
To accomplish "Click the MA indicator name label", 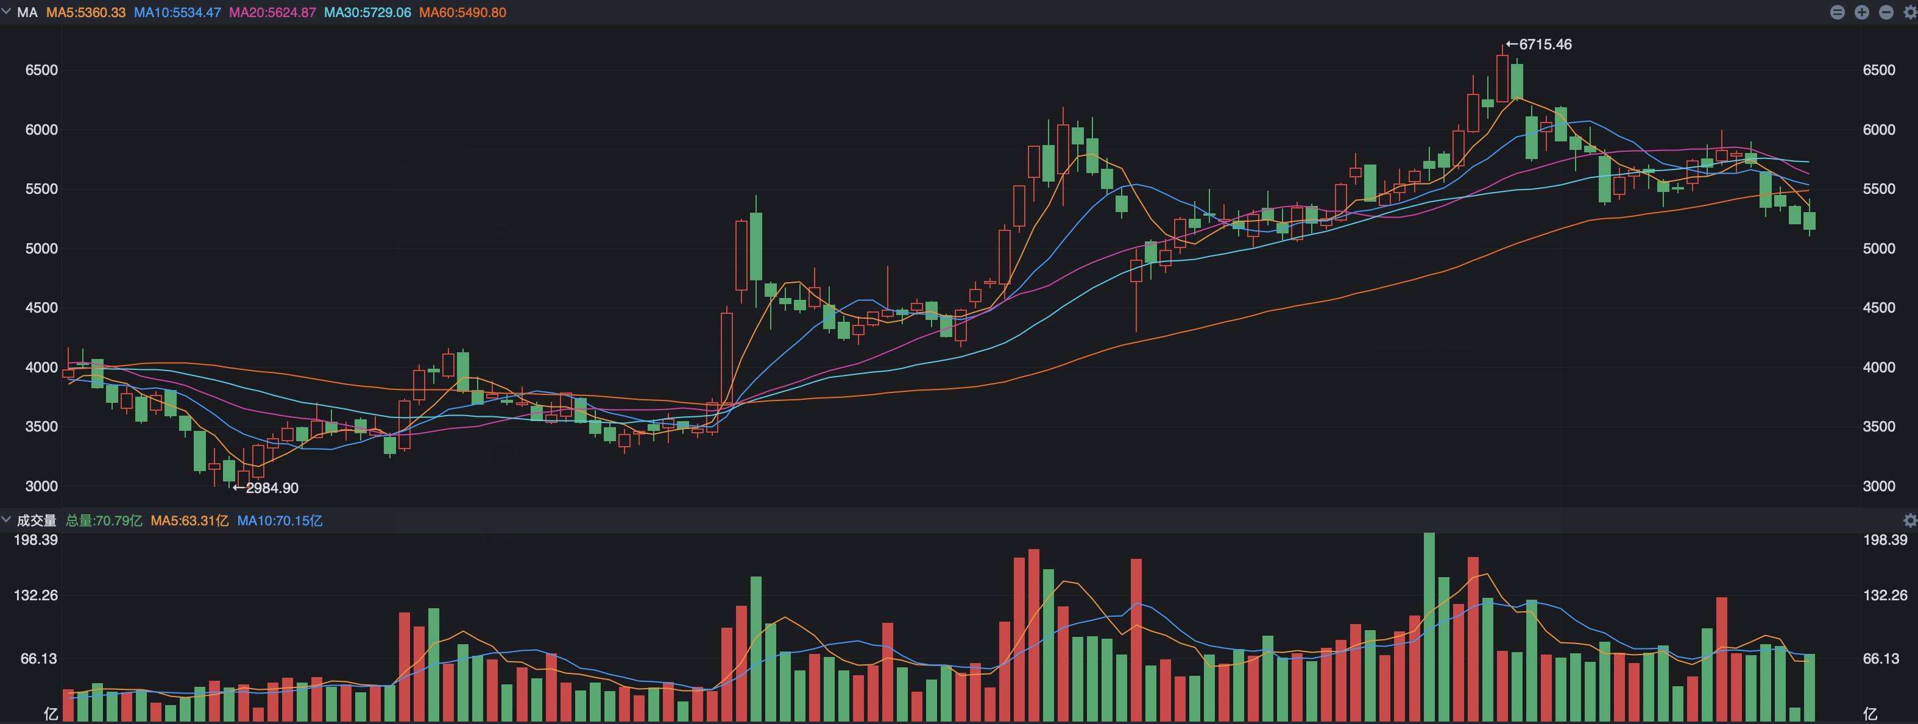I will [27, 13].
